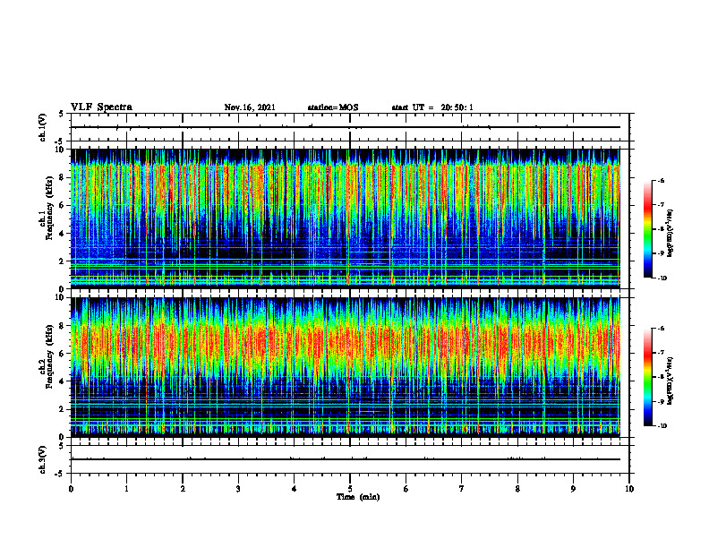Click time axis tick label "8"
The width and height of the screenshot is (709, 548).
[x=517, y=489]
